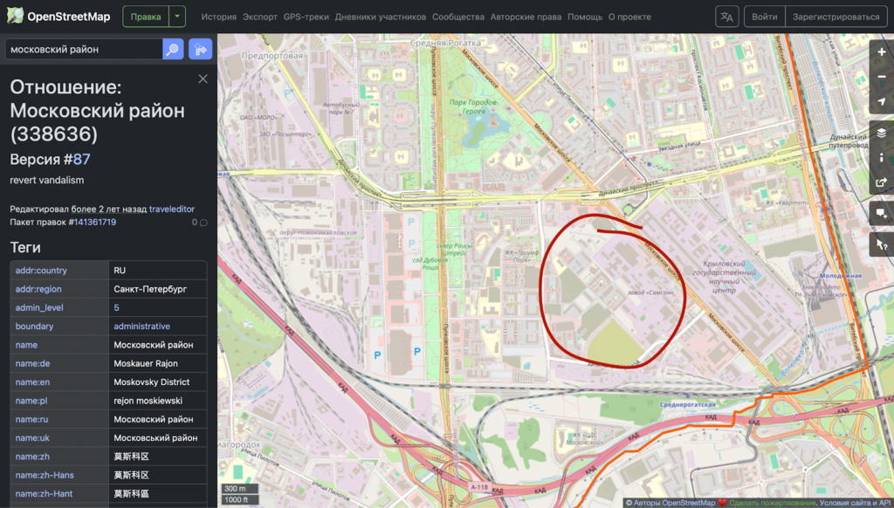Screen dimensions: 894x508
Task: Add a note to the map
Action: (x=881, y=214)
